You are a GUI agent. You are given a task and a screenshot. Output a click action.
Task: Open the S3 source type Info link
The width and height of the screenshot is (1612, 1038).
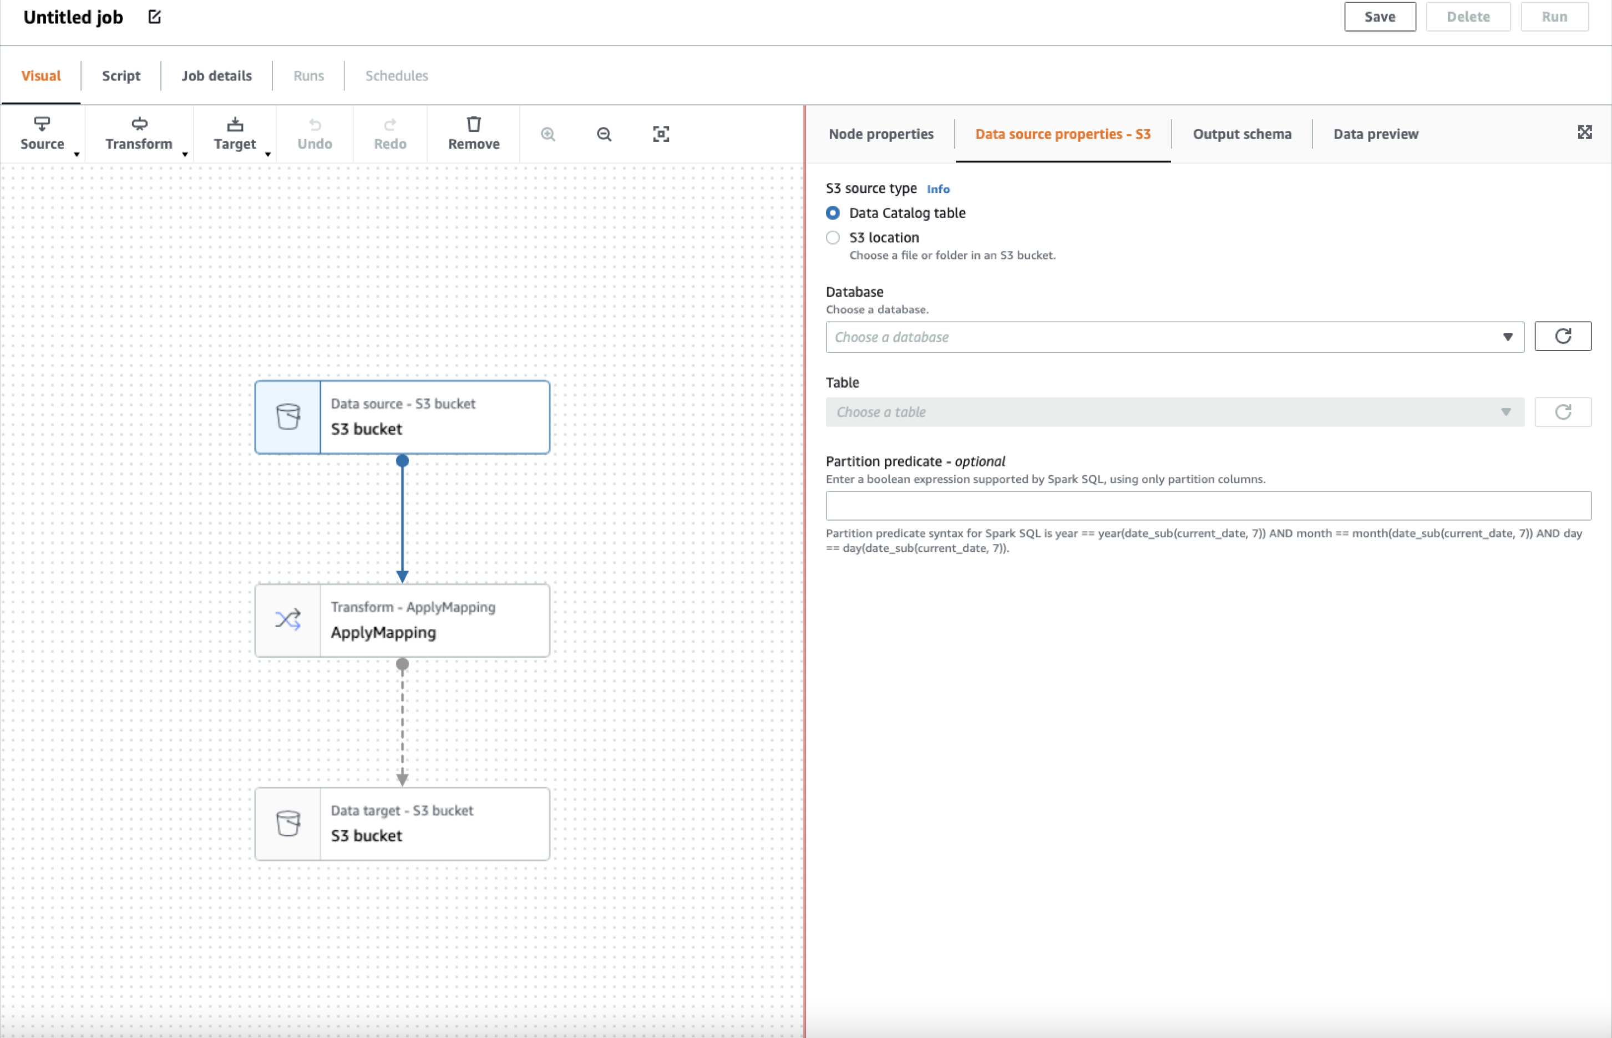tap(937, 190)
